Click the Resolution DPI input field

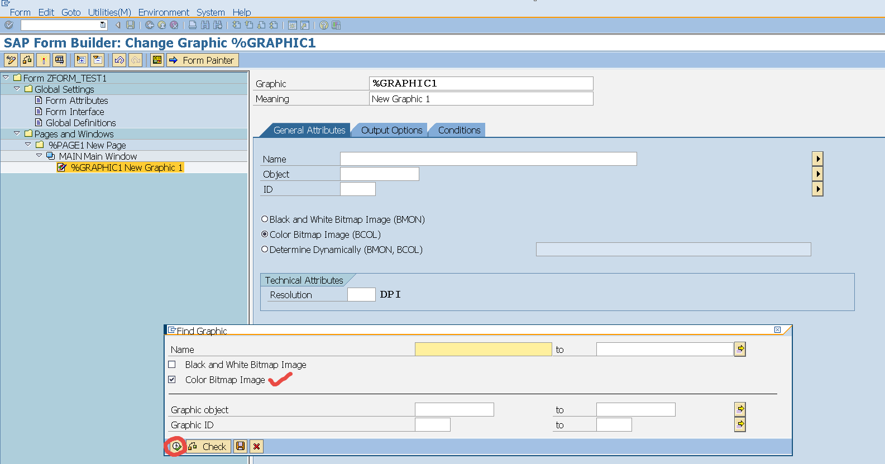361,294
